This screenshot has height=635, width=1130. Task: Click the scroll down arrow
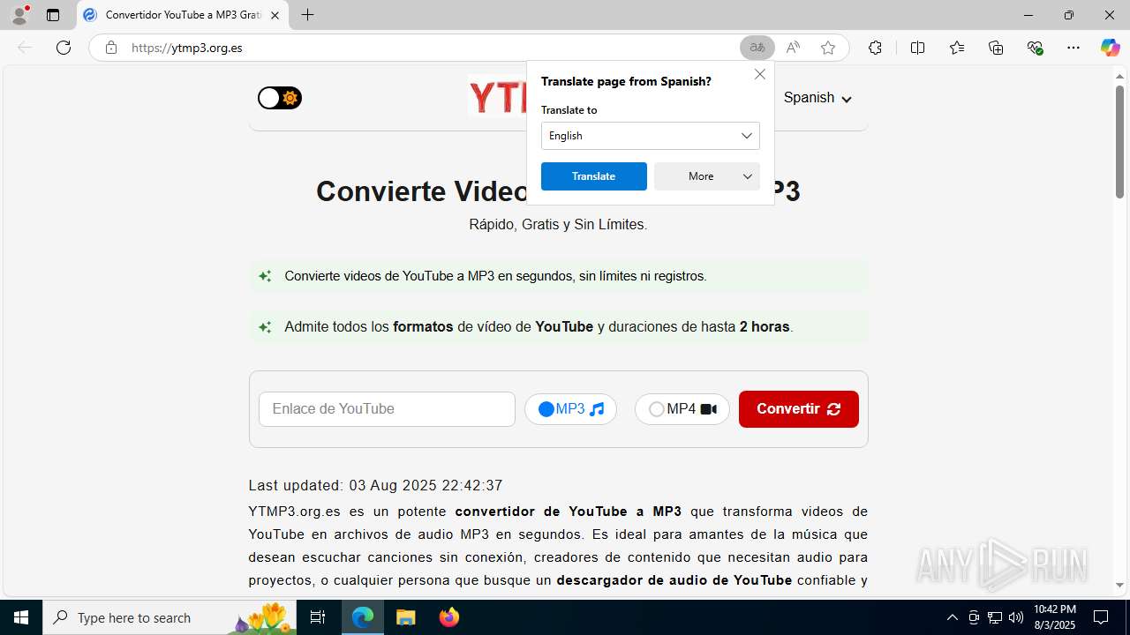pyautogui.click(x=1119, y=585)
